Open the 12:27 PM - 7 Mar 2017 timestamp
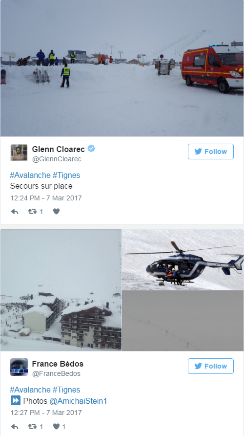 pos(46,413)
